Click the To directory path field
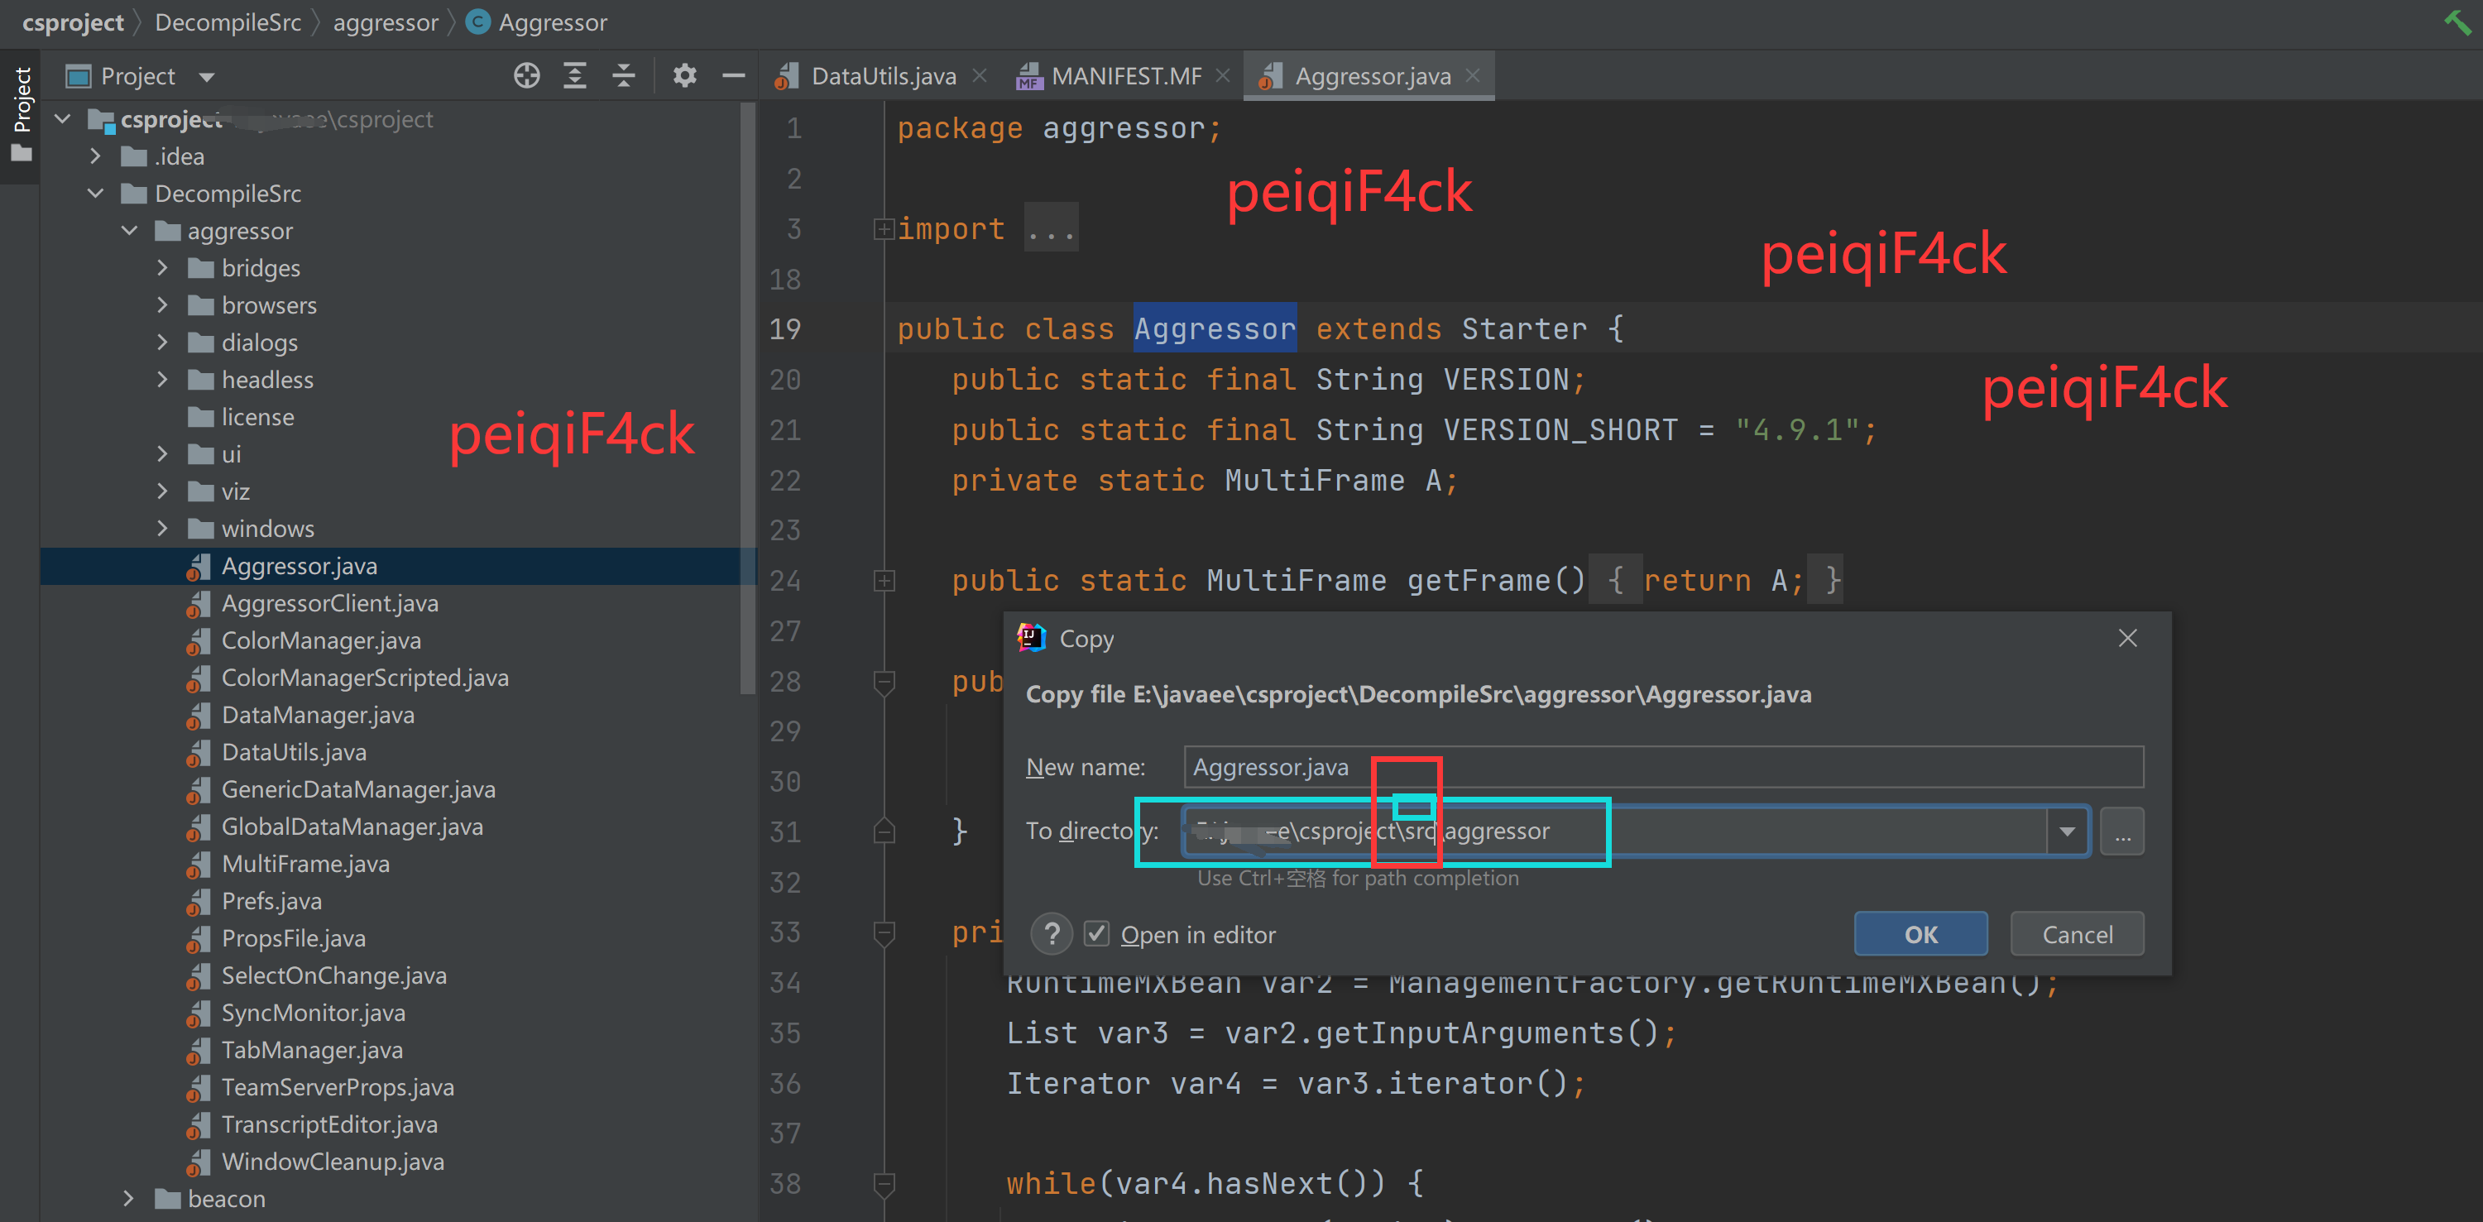Screen dimensions: 2483x1222 click(x=1614, y=831)
